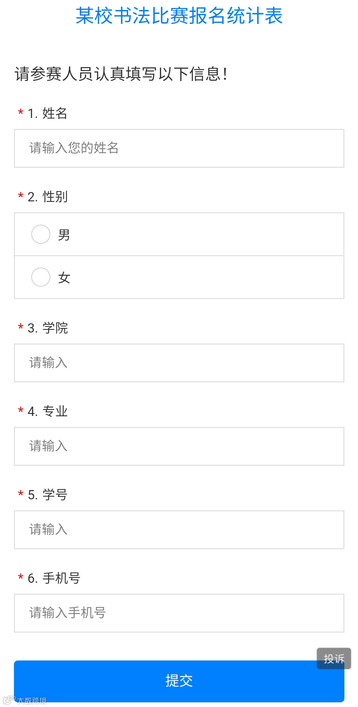Click the 姓名 name input field

pos(179,148)
